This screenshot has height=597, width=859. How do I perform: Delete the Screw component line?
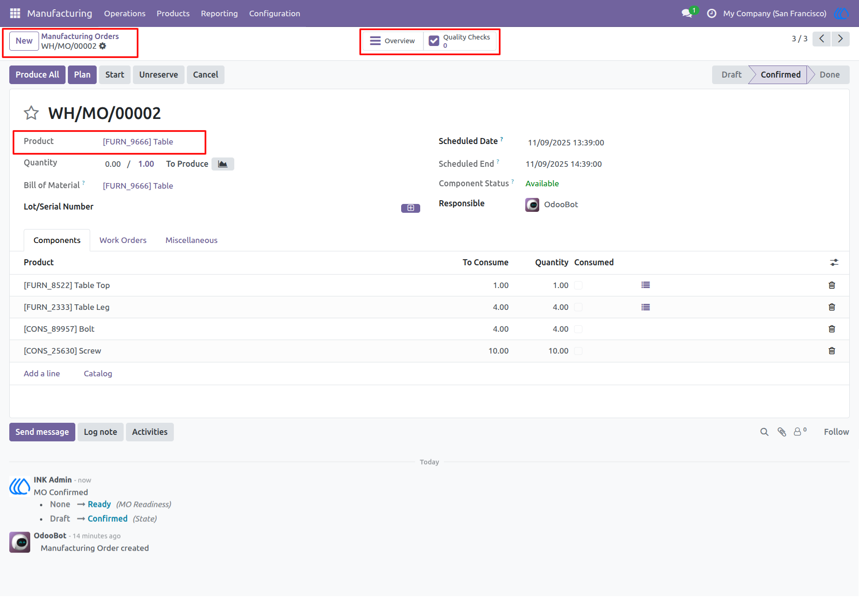click(x=832, y=351)
